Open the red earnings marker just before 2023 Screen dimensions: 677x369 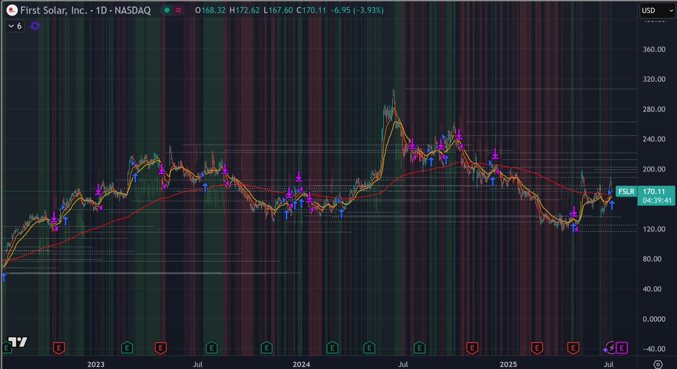coord(58,349)
